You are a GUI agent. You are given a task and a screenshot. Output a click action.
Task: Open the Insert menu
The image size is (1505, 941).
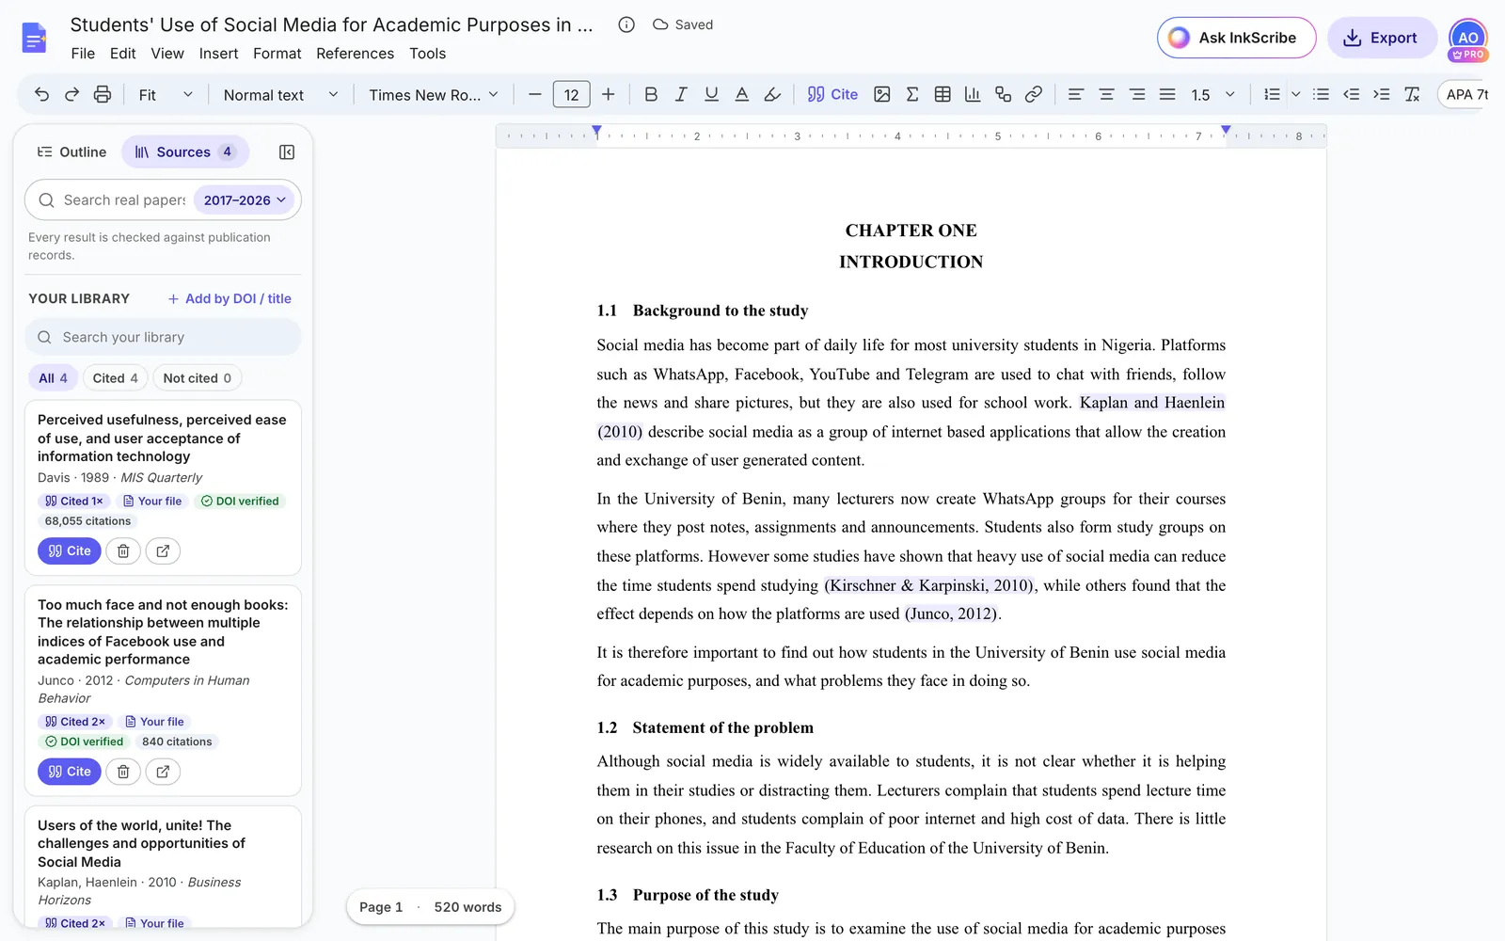coord(218,54)
